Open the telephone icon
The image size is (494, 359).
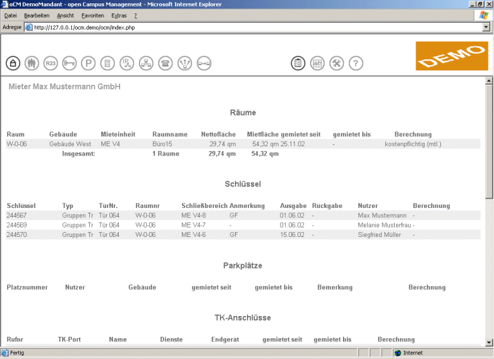[165, 63]
